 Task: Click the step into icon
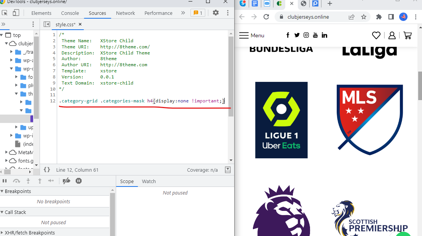tap(28, 181)
